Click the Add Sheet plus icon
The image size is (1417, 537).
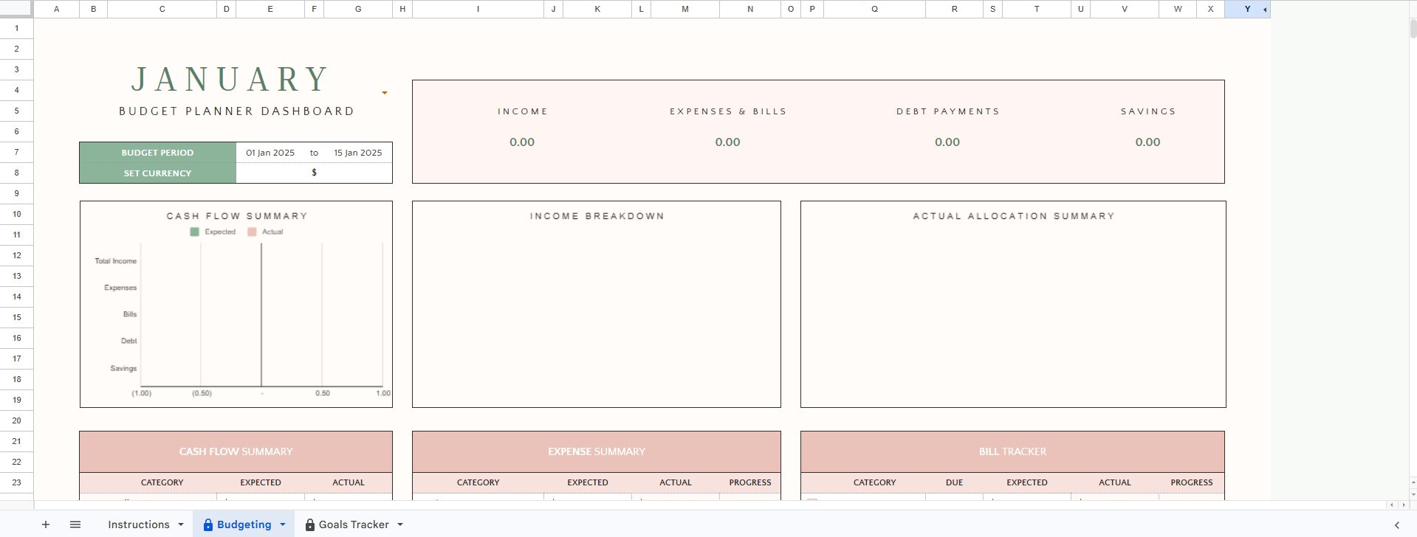tap(46, 524)
